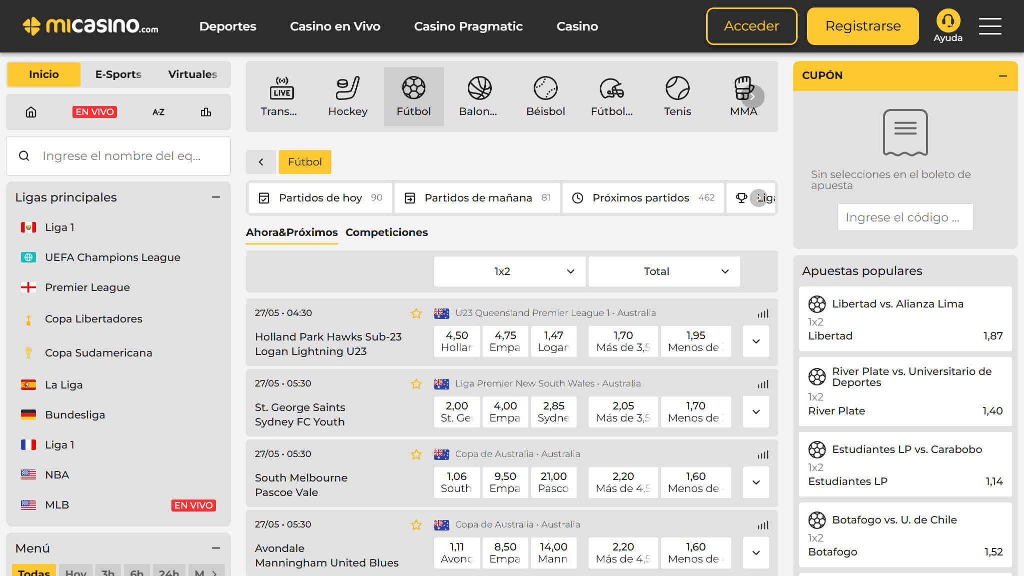Open statistics for South Melbourne match

click(763, 454)
